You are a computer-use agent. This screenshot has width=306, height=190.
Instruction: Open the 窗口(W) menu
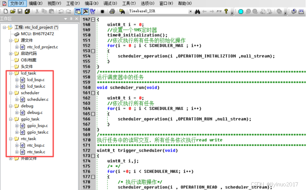point(166,3)
